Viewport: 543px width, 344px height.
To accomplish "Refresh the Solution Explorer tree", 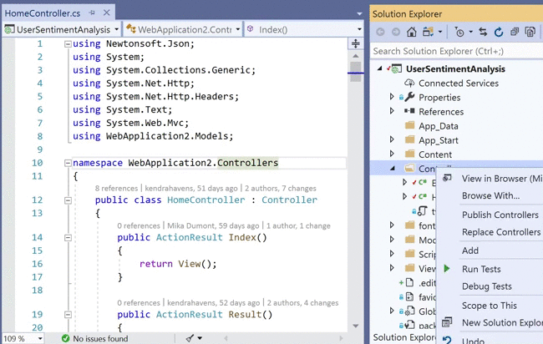I will click(499, 33).
